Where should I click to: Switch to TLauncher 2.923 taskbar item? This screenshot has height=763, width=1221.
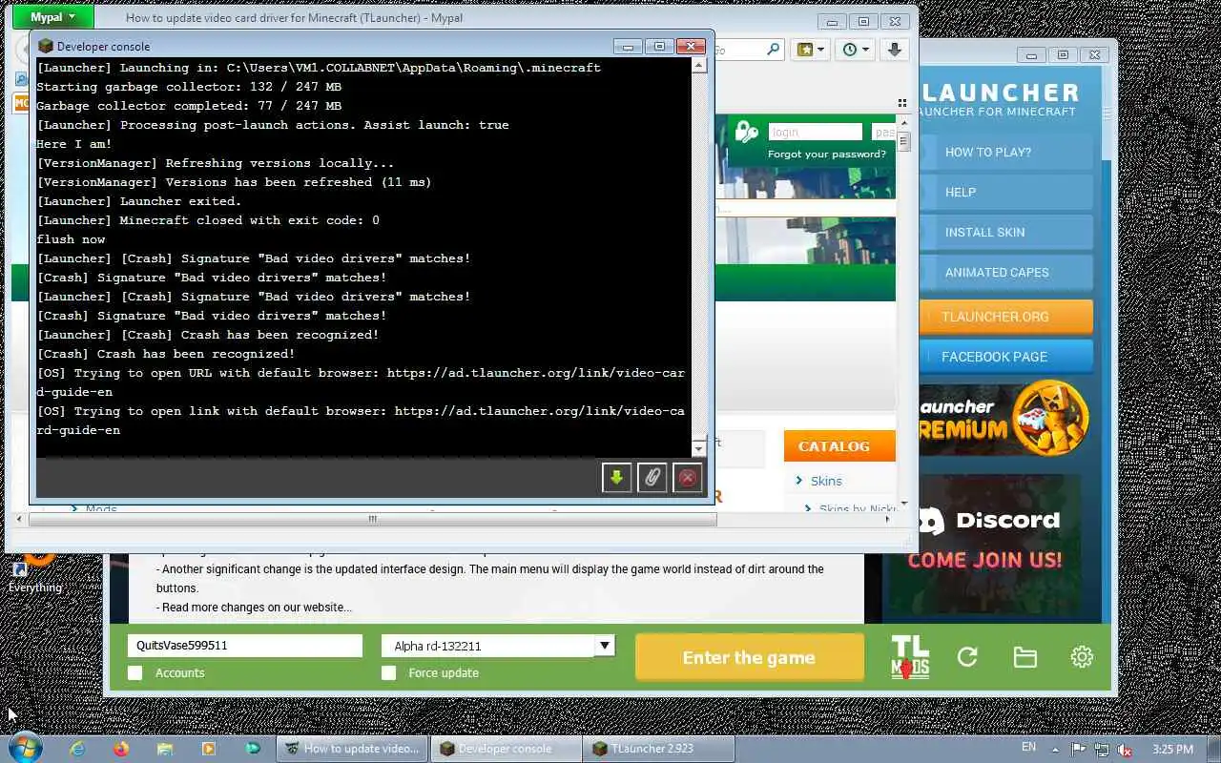(x=656, y=749)
